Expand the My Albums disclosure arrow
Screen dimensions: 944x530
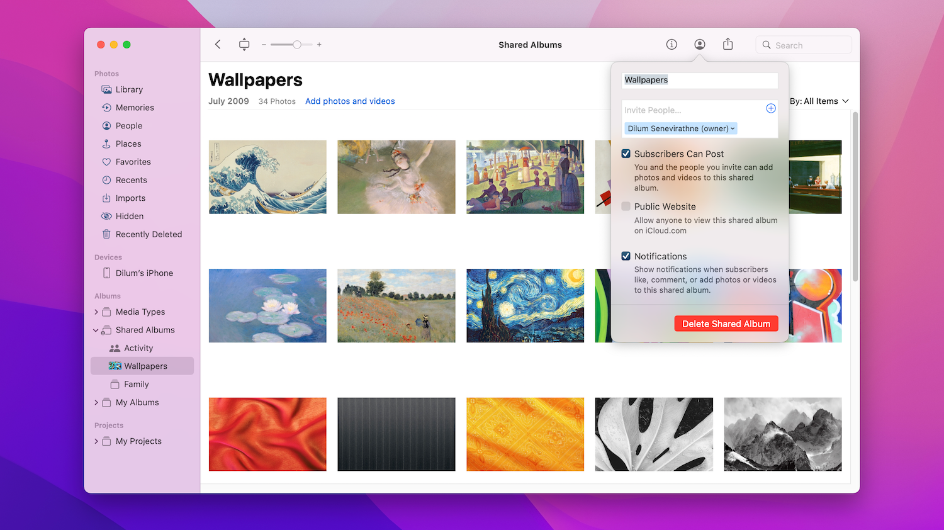96,402
